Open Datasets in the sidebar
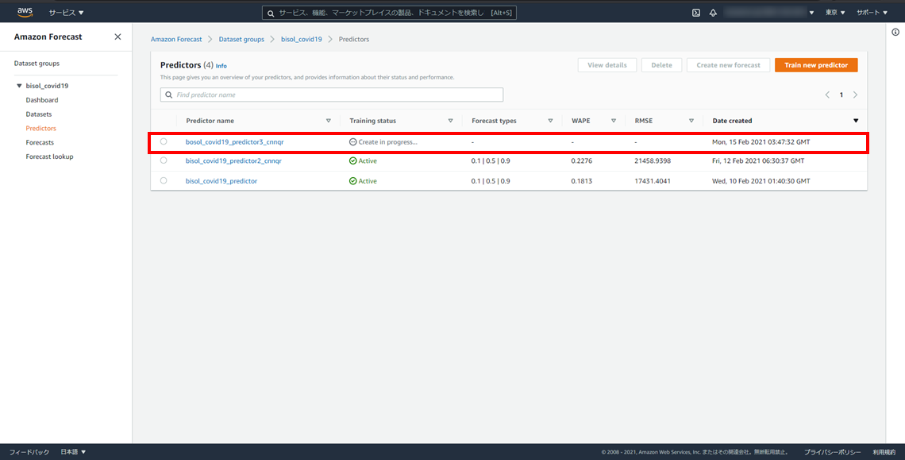Viewport: 905px width, 460px height. tap(38, 114)
